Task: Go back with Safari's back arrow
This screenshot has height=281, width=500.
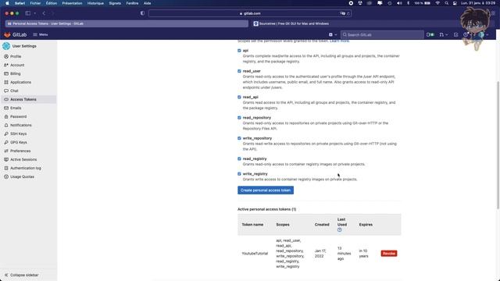Action: coord(44,13)
